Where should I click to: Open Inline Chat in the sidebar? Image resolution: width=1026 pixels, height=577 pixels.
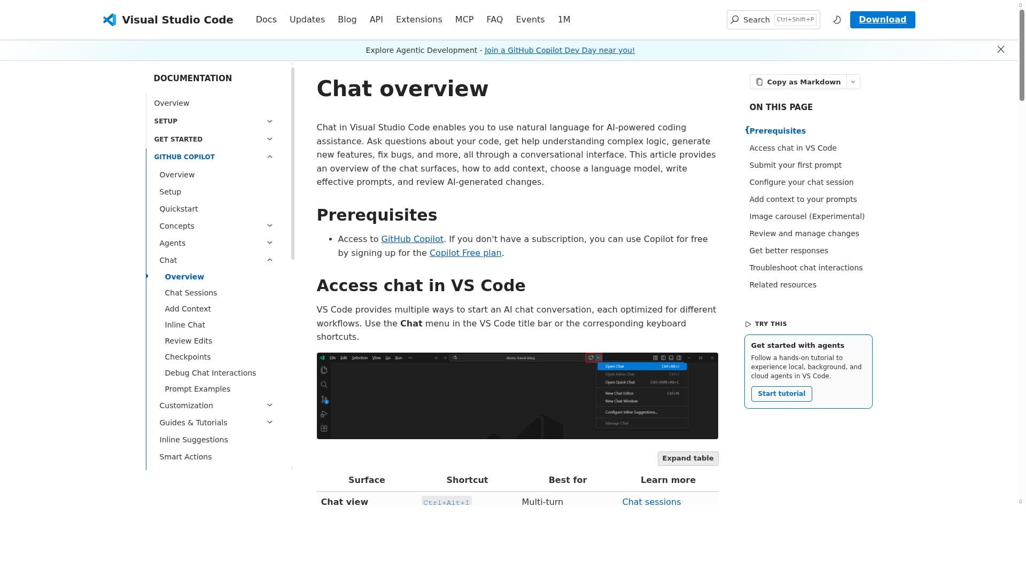click(185, 325)
